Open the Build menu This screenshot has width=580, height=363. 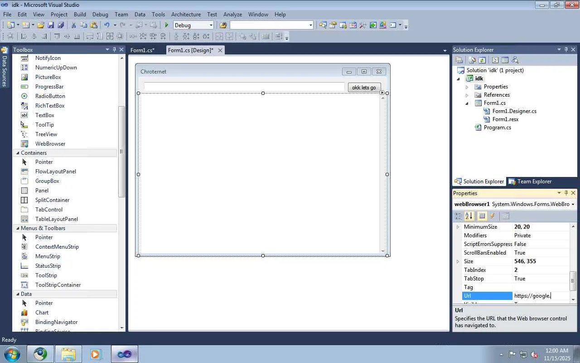tap(80, 15)
